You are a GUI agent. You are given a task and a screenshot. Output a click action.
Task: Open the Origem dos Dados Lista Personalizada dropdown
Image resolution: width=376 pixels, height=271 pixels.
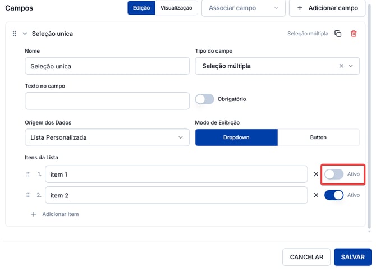click(x=107, y=137)
